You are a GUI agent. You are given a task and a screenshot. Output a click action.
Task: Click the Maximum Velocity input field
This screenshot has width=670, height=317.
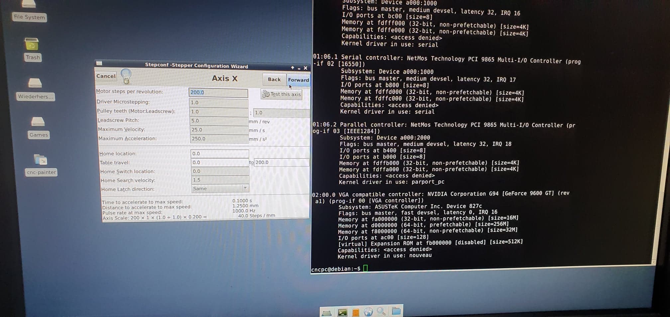pos(219,130)
